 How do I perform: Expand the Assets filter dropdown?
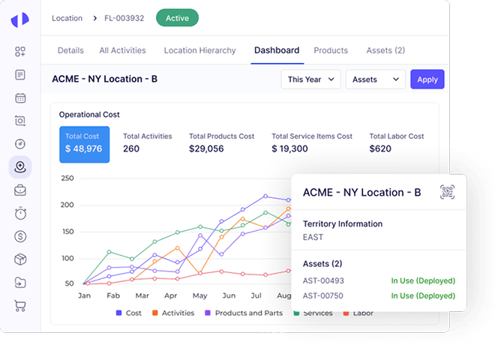376,79
